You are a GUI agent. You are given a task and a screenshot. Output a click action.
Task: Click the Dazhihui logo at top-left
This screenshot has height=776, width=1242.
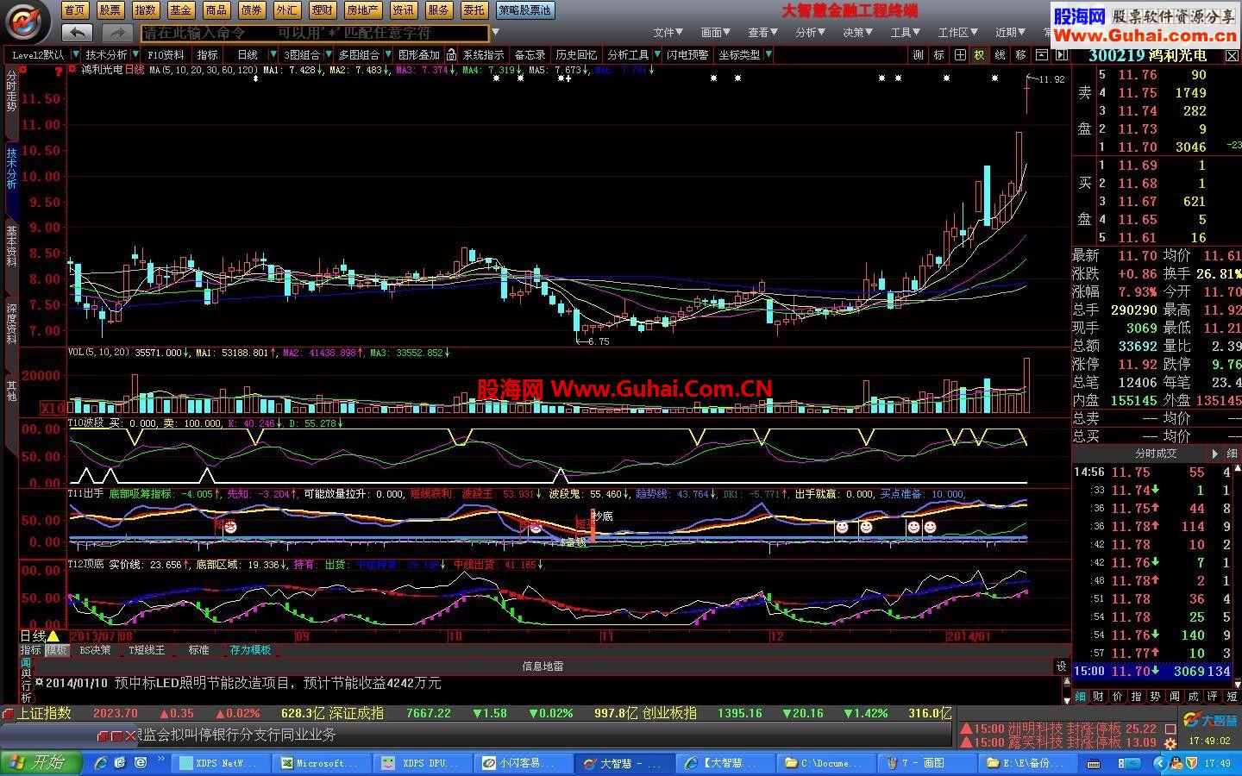tap(27, 21)
